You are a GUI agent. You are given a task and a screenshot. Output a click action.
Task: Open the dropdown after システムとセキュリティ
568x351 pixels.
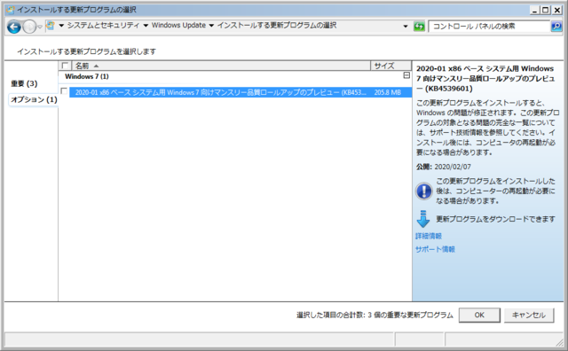(146, 26)
